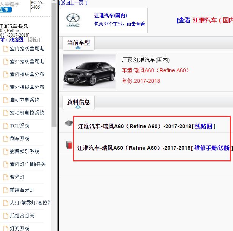The height and width of the screenshot is (231, 233).
Task: Click the JAC brand logo
Action: pyautogui.click(x=73, y=20)
